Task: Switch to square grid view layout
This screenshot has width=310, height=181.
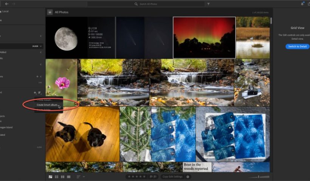Action: [x=57, y=176]
